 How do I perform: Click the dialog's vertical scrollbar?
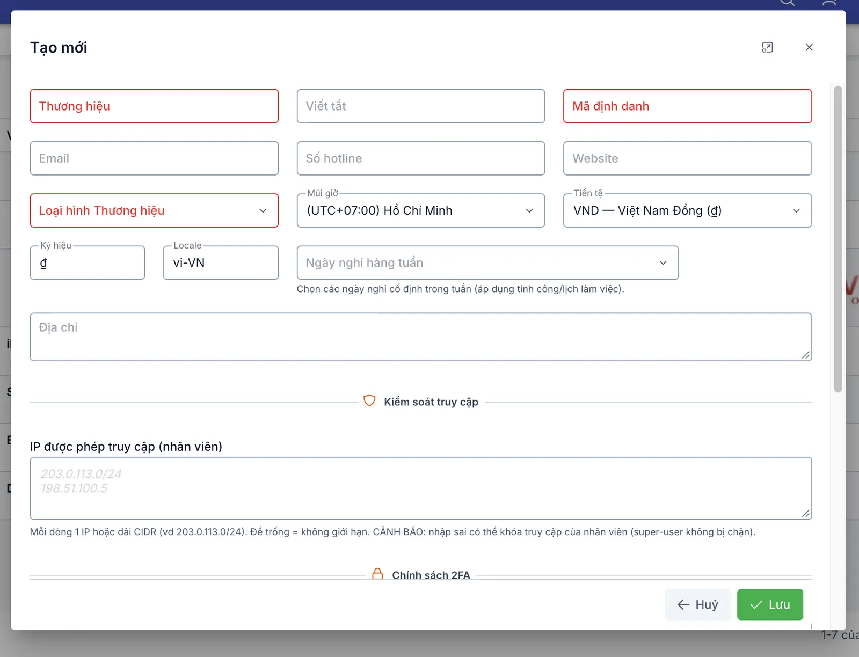click(838, 239)
